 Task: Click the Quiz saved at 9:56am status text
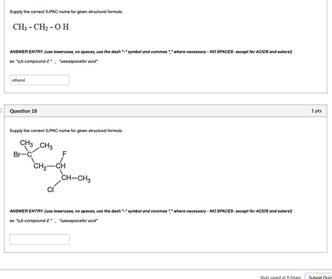click(280, 276)
